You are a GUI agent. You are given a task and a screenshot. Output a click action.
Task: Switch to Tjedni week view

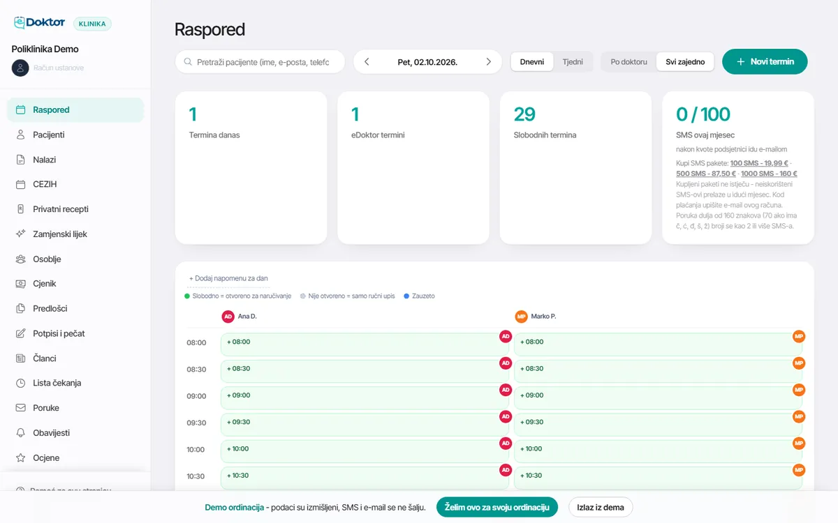tap(573, 61)
